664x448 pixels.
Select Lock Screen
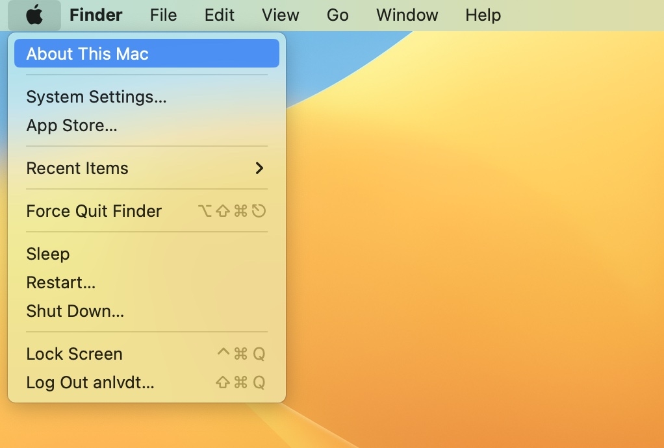pos(147,354)
